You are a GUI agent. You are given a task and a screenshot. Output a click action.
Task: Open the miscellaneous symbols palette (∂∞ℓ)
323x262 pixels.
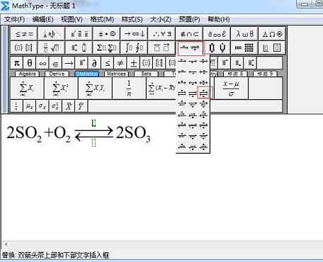click(217, 34)
